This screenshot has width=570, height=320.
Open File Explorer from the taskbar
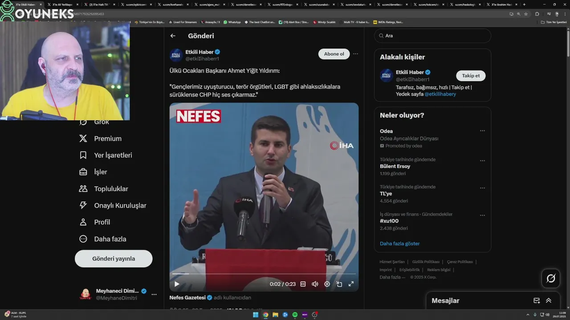tap(275, 315)
